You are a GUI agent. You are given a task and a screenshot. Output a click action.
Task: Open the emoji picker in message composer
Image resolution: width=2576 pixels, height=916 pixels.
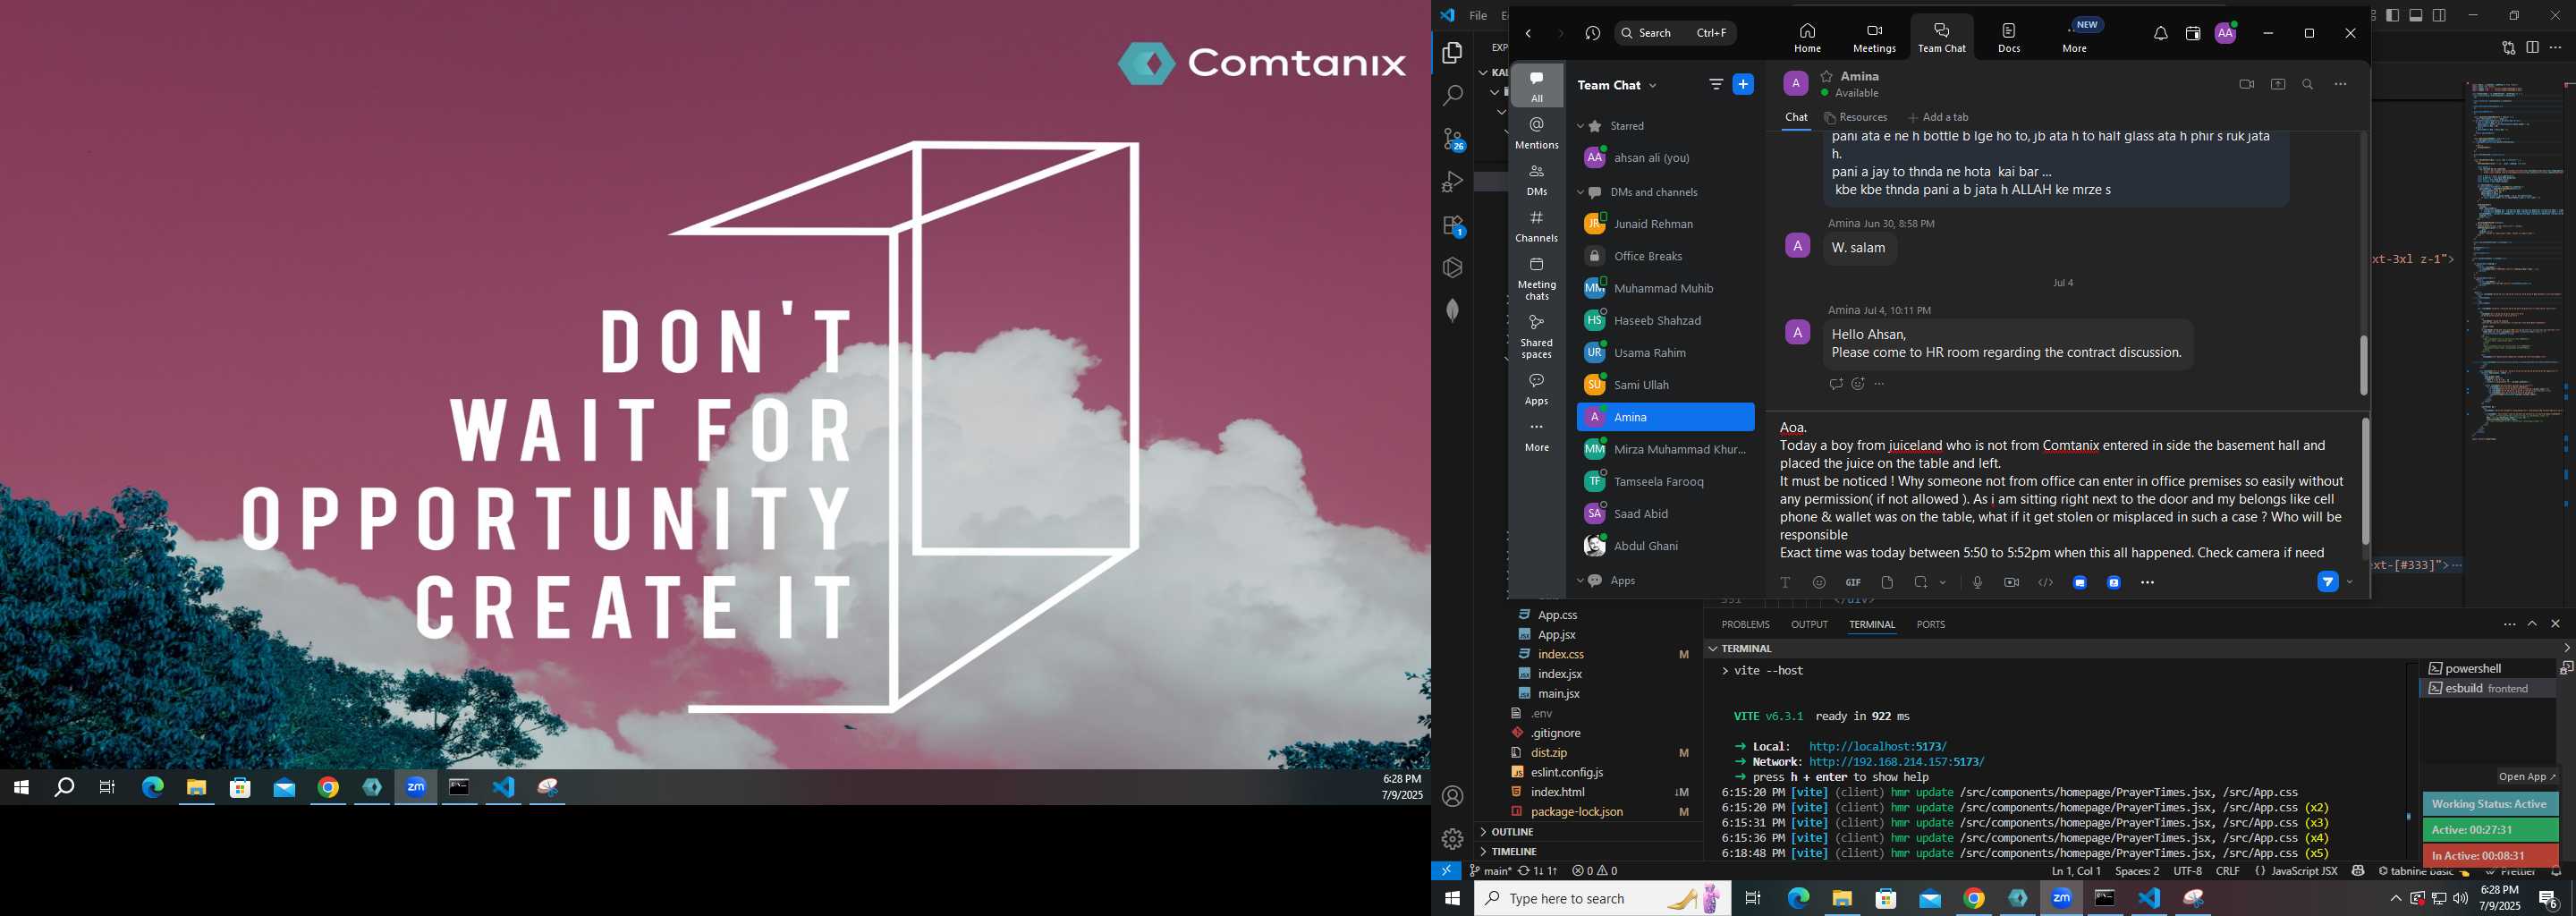coord(1819,582)
